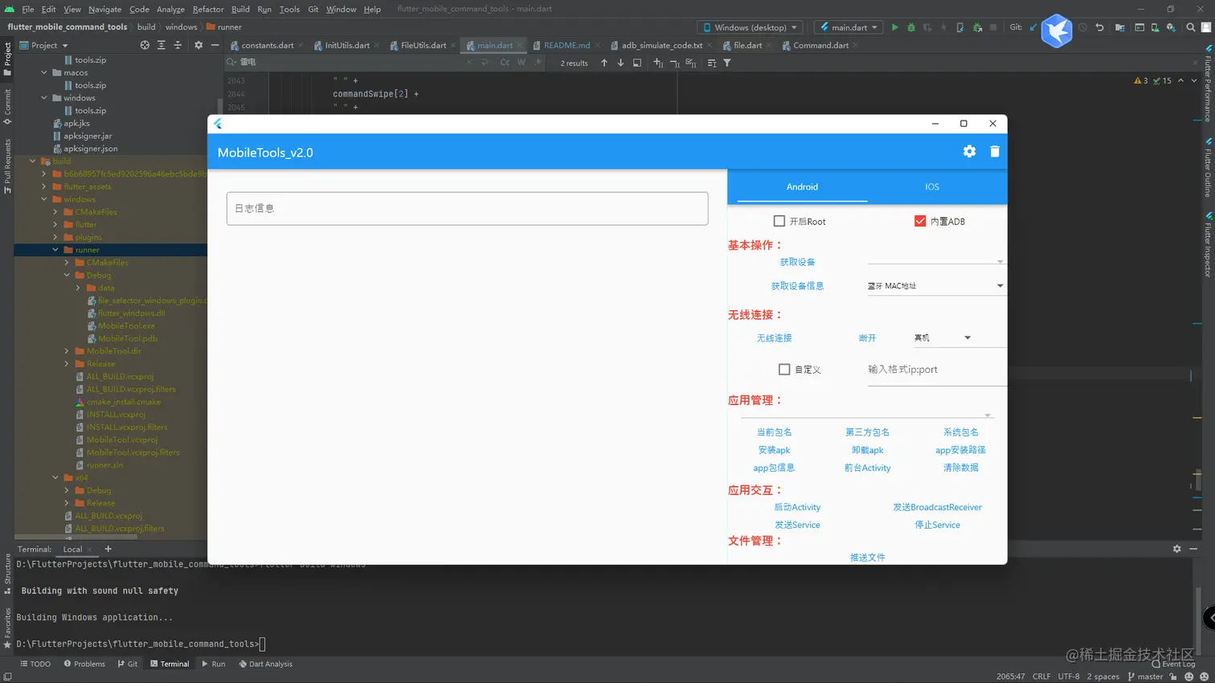Image resolution: width=1215 pixels, height=683 pixels.
Task: Click the 日志信息 log text field
Action: [467, 208]
